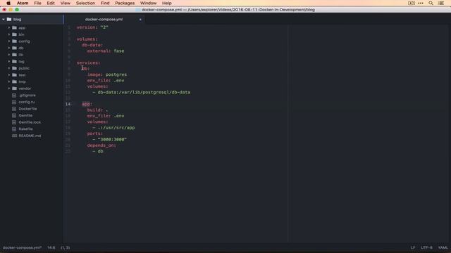Image resolution: width=451 pixels, height=253 pixels.
Task: Click the 14:6 cursor position indicator
Action: 51,247
